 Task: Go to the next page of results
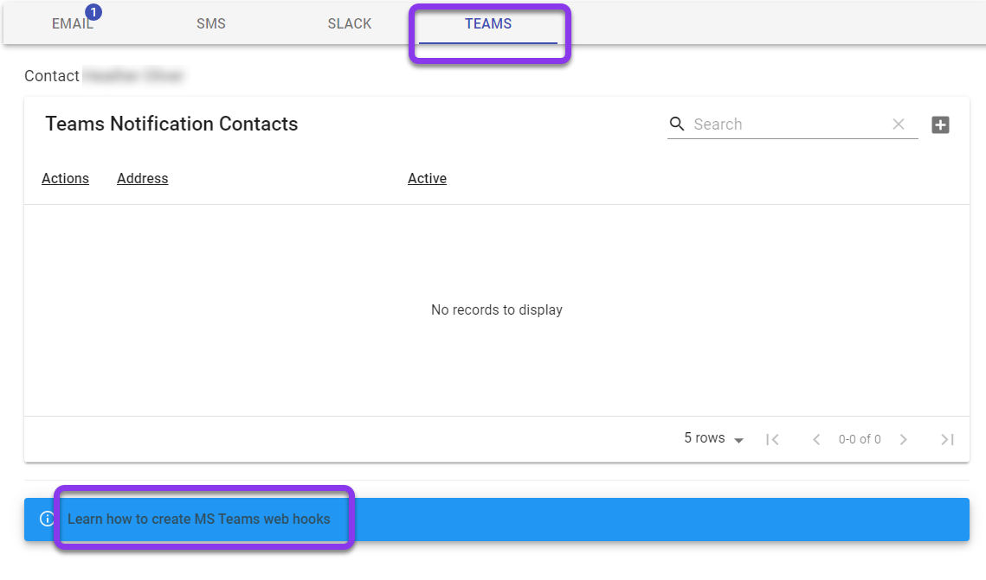tap(903, 439)
